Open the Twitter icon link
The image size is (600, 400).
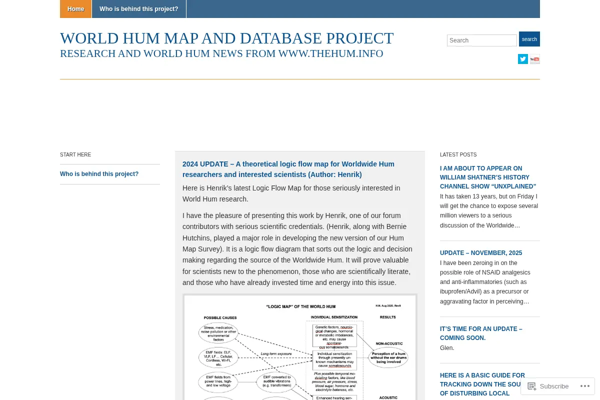click(523, 59)
